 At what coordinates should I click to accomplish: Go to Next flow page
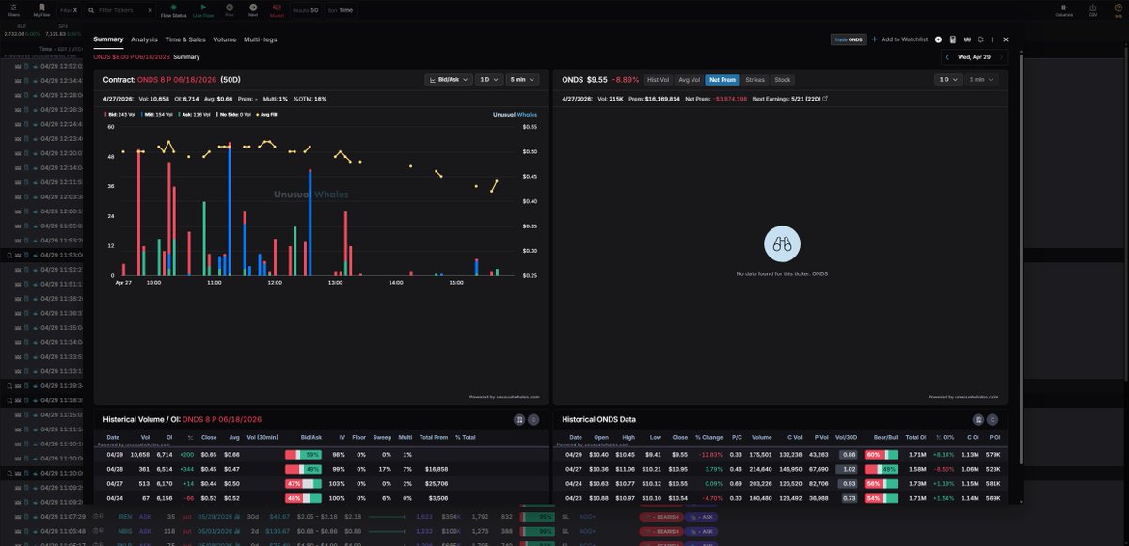pos(253,8)
